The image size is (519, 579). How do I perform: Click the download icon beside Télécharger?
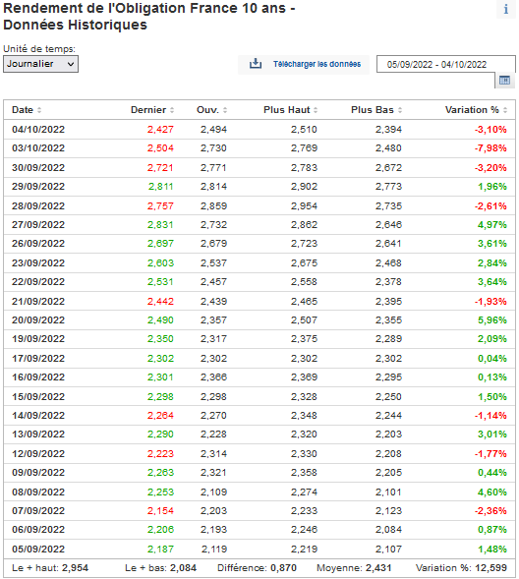[255, 64]
